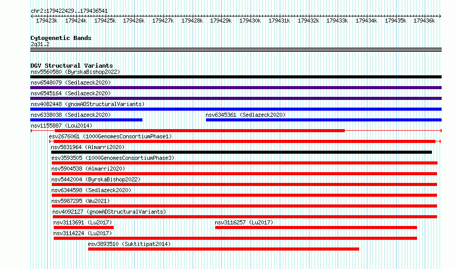Click the short red nsv3113691 bar
The width and height of the screenshot is (456, 269).
(x=84, y=227)
